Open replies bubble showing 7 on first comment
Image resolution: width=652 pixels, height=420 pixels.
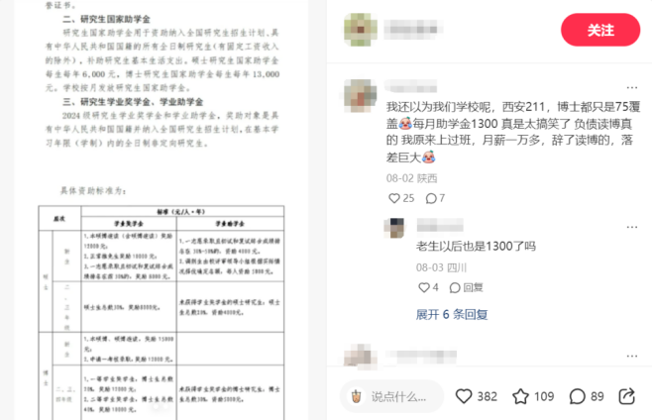431,198
